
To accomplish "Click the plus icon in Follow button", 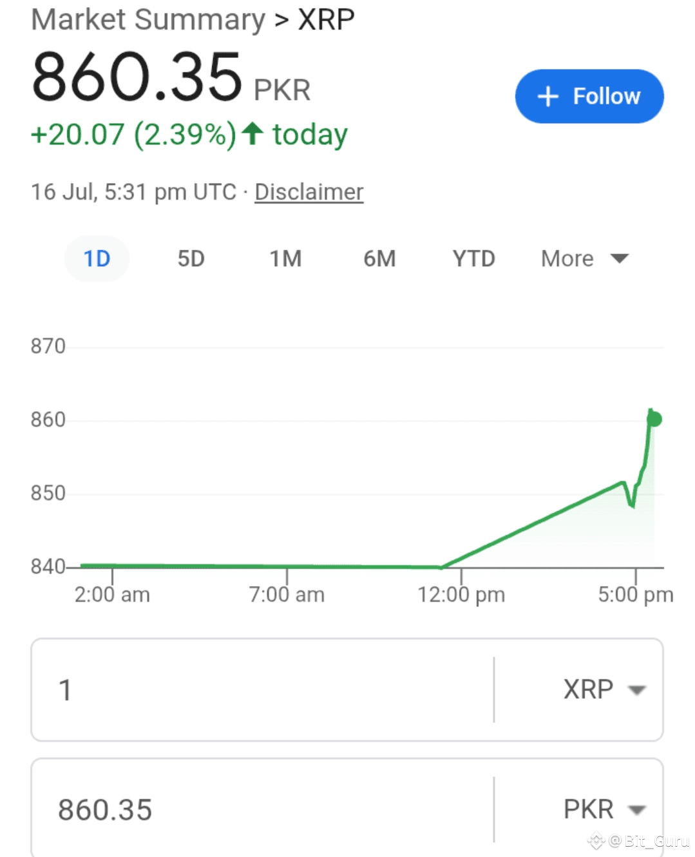I will tap(547, 97).
